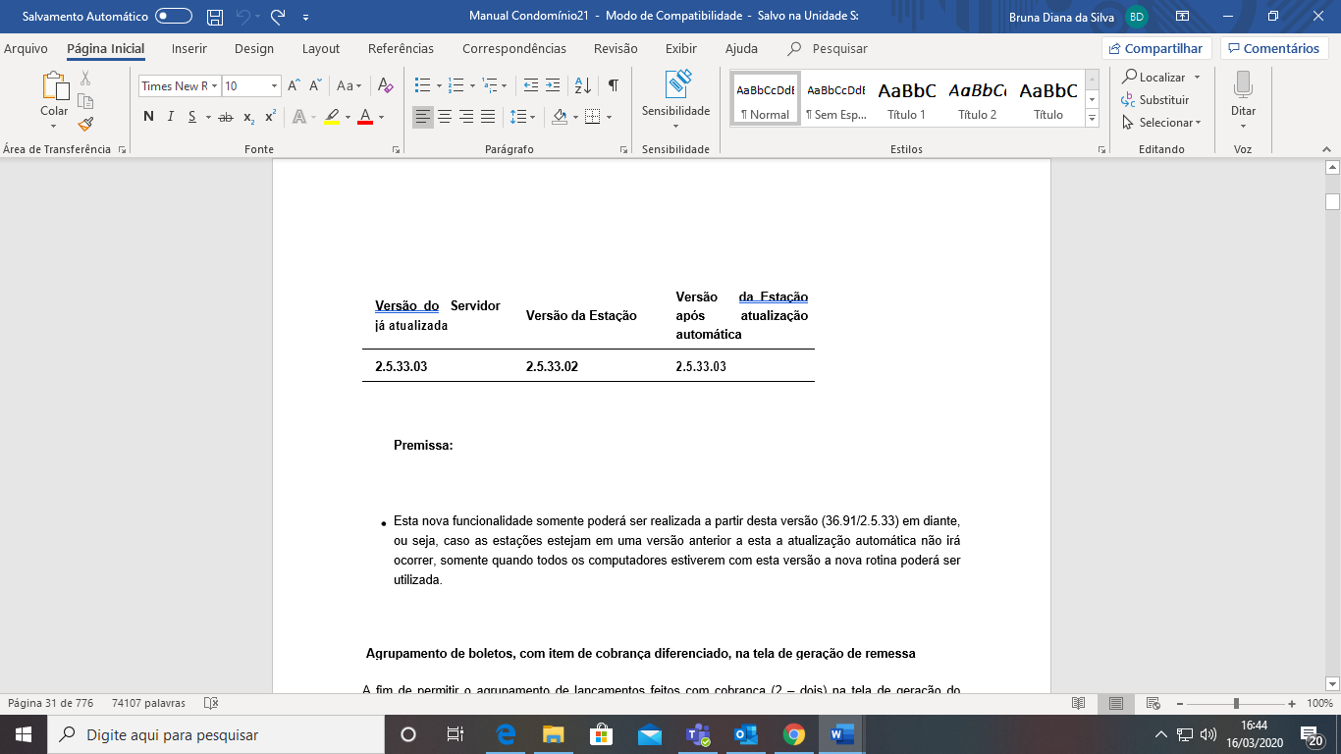
Task: Click the zoom slider in status bar
Action: click(x=1235, y=703)
